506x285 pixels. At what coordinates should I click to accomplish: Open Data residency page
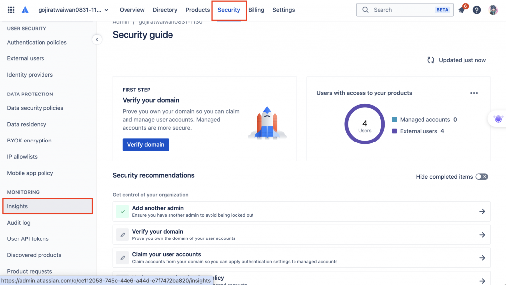(27, 124)
